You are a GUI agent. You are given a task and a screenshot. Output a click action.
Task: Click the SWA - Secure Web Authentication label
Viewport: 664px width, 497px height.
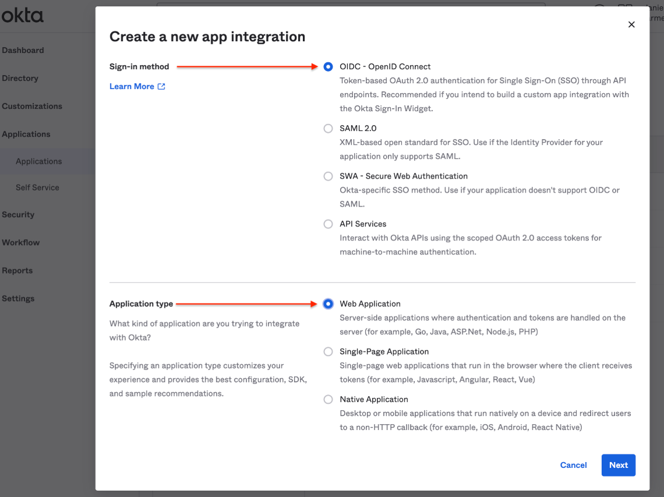pos(404,176)
